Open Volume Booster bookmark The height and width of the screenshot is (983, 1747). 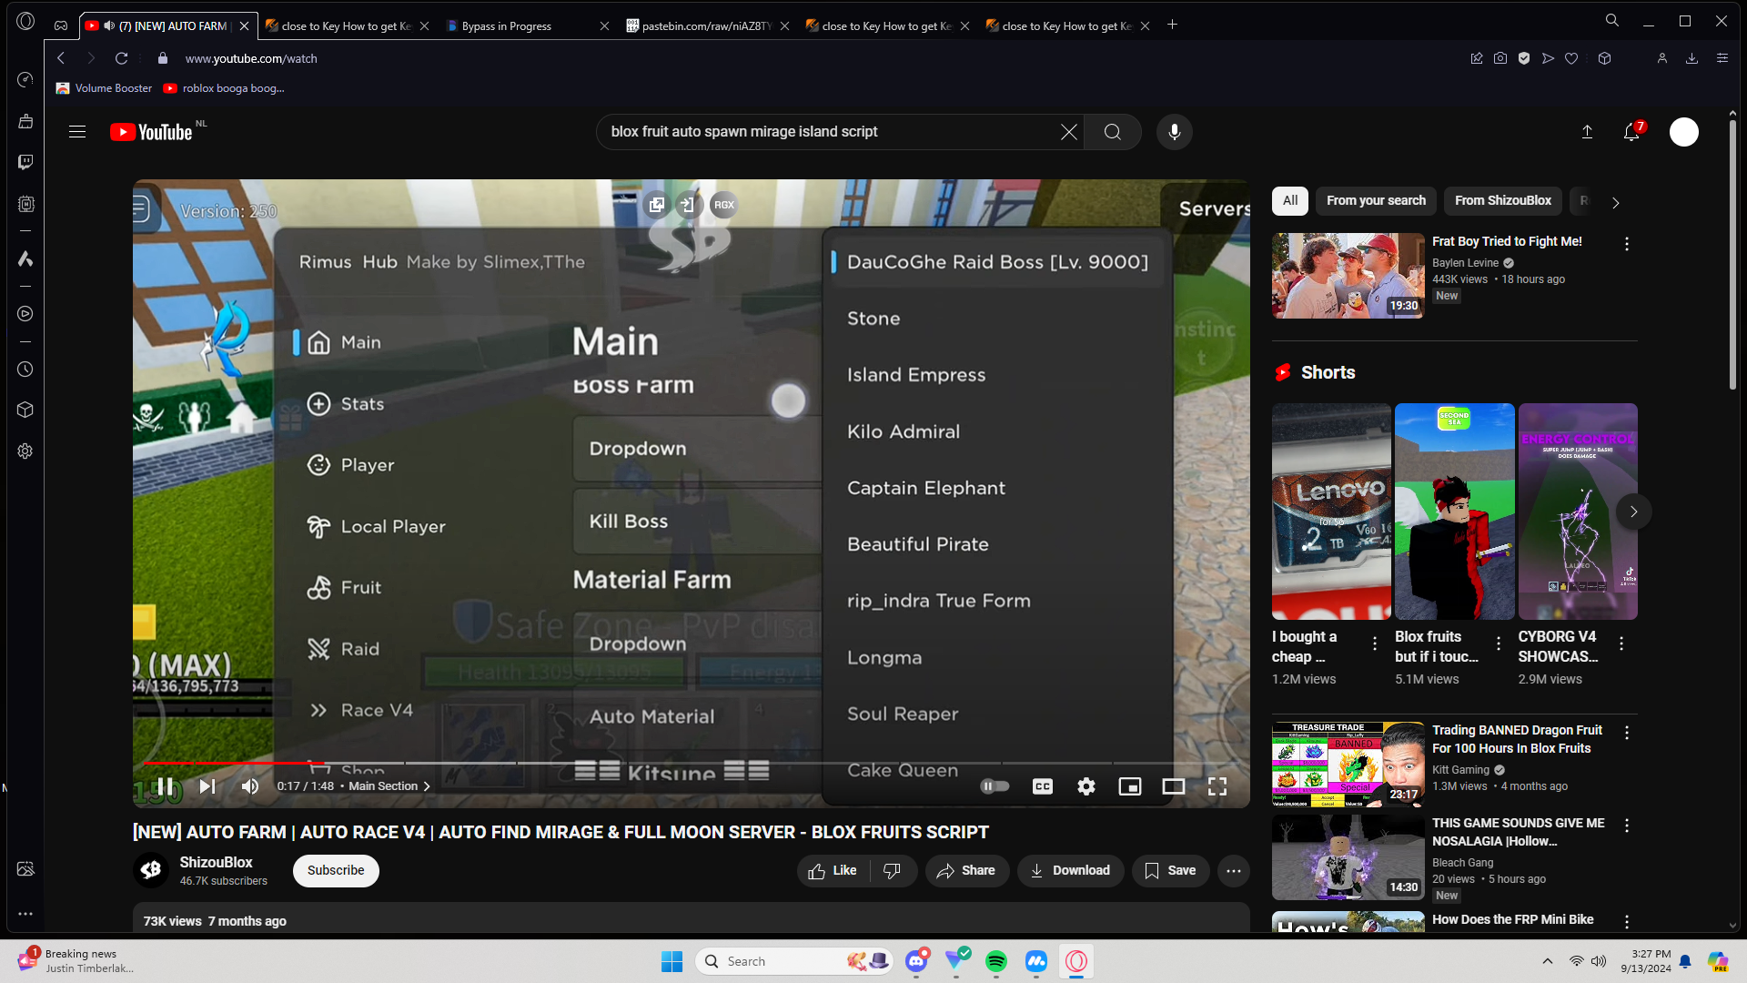(x=104, y=88)
